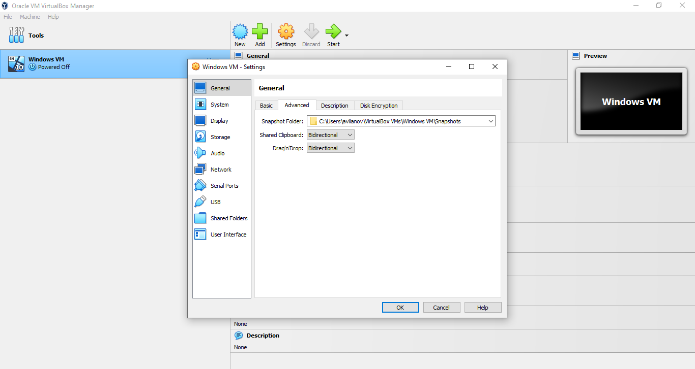Minimize the Windows VM Settings dialog
Image resolution: width=695 pixels, height=369 pixels.
click(x=449, y=66)
